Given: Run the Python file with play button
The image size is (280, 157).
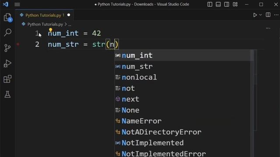Looking at the screenshot, I should click(x=255, y=15).
